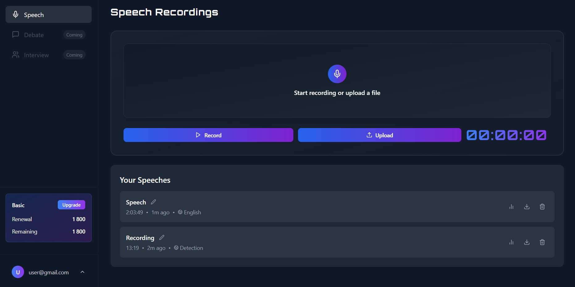Click the Speech Recordings page title
The height and width of the screenshot is (287, 575).
pyautogui.click(x=164, y=12)
